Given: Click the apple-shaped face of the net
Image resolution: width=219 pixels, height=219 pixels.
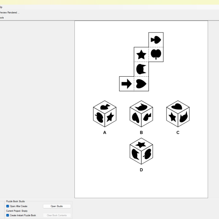Looking at the screenshot, I should coord(156,54).
